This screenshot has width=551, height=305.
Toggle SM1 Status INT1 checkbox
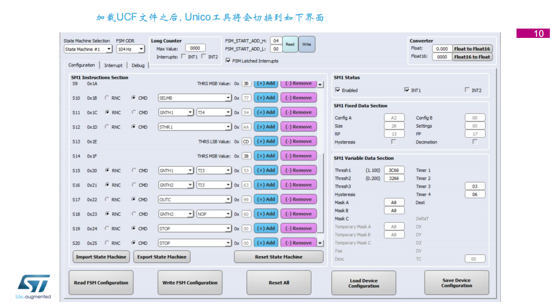pos(407,90)
